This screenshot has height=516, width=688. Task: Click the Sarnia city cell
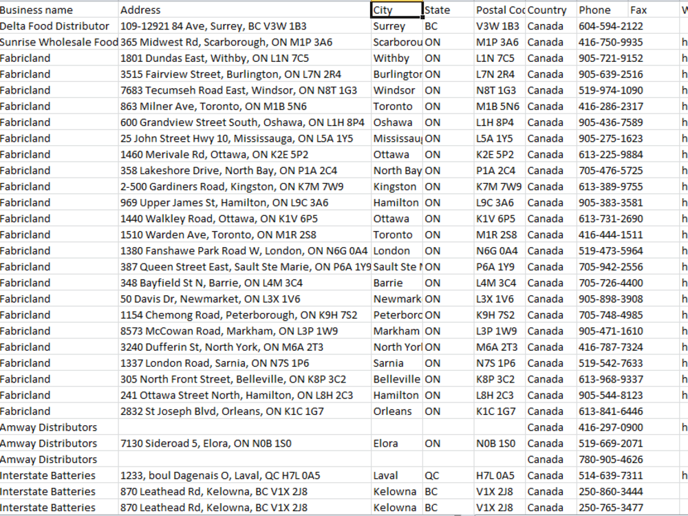[397, 363]
